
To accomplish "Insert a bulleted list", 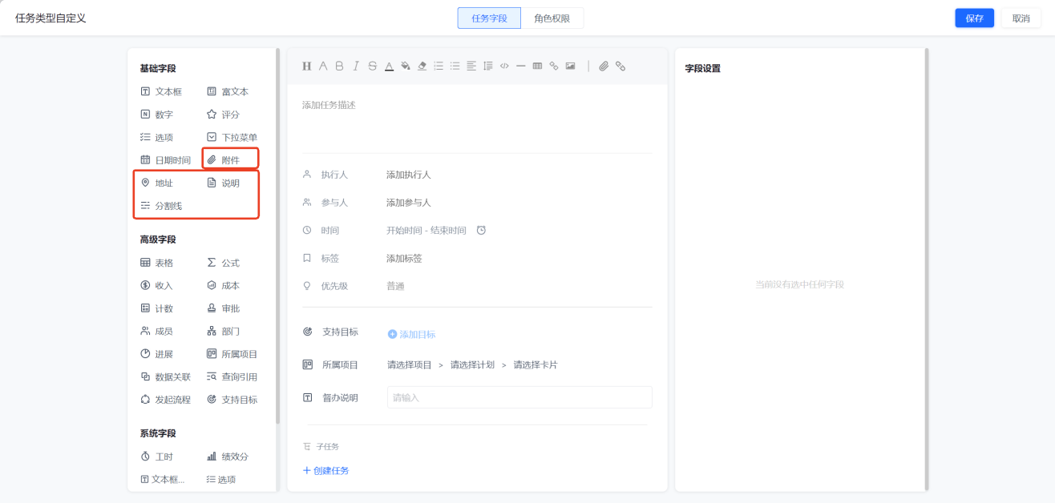I will point(455,66).
